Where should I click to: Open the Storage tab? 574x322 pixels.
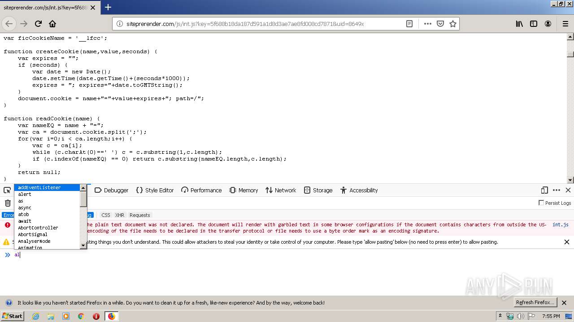click(x=318, y=190)
